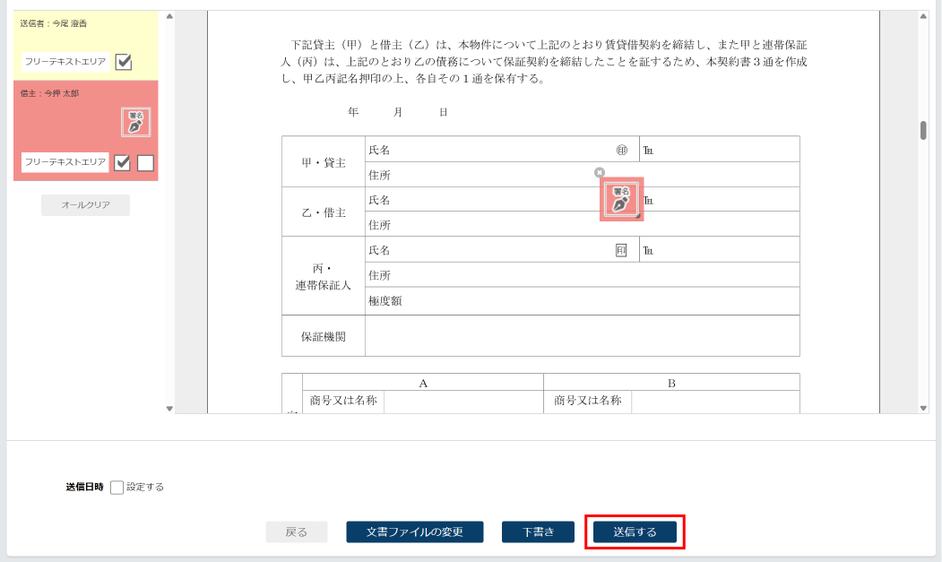Click borrower's empty checkbox field

tap(145, 162)
